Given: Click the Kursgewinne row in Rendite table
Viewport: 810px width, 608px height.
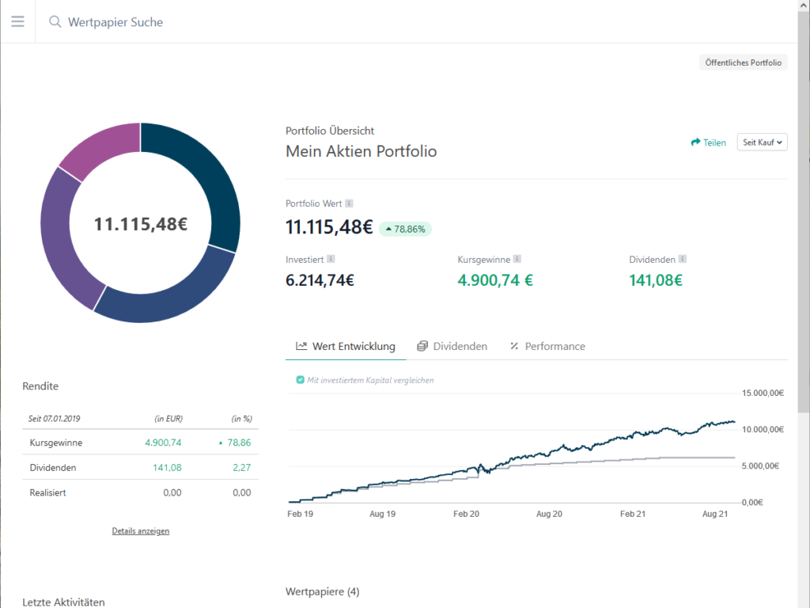Looking at the screenshot, I should [140, 443].
